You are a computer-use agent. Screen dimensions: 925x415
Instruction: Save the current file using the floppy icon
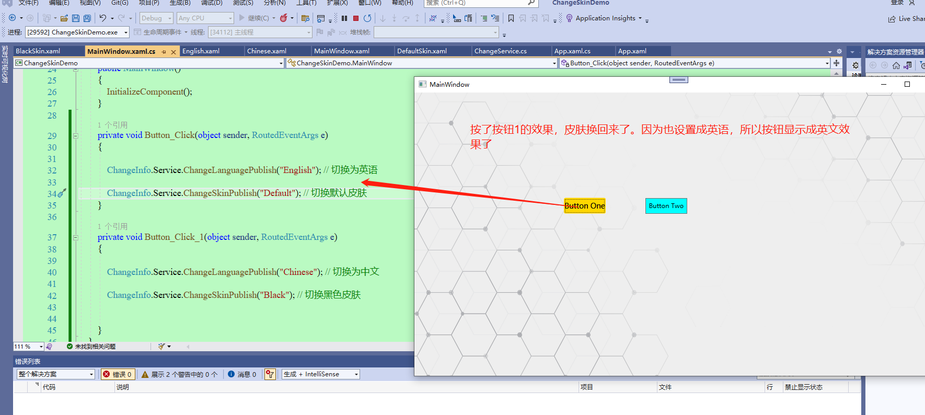click(76, 18)
